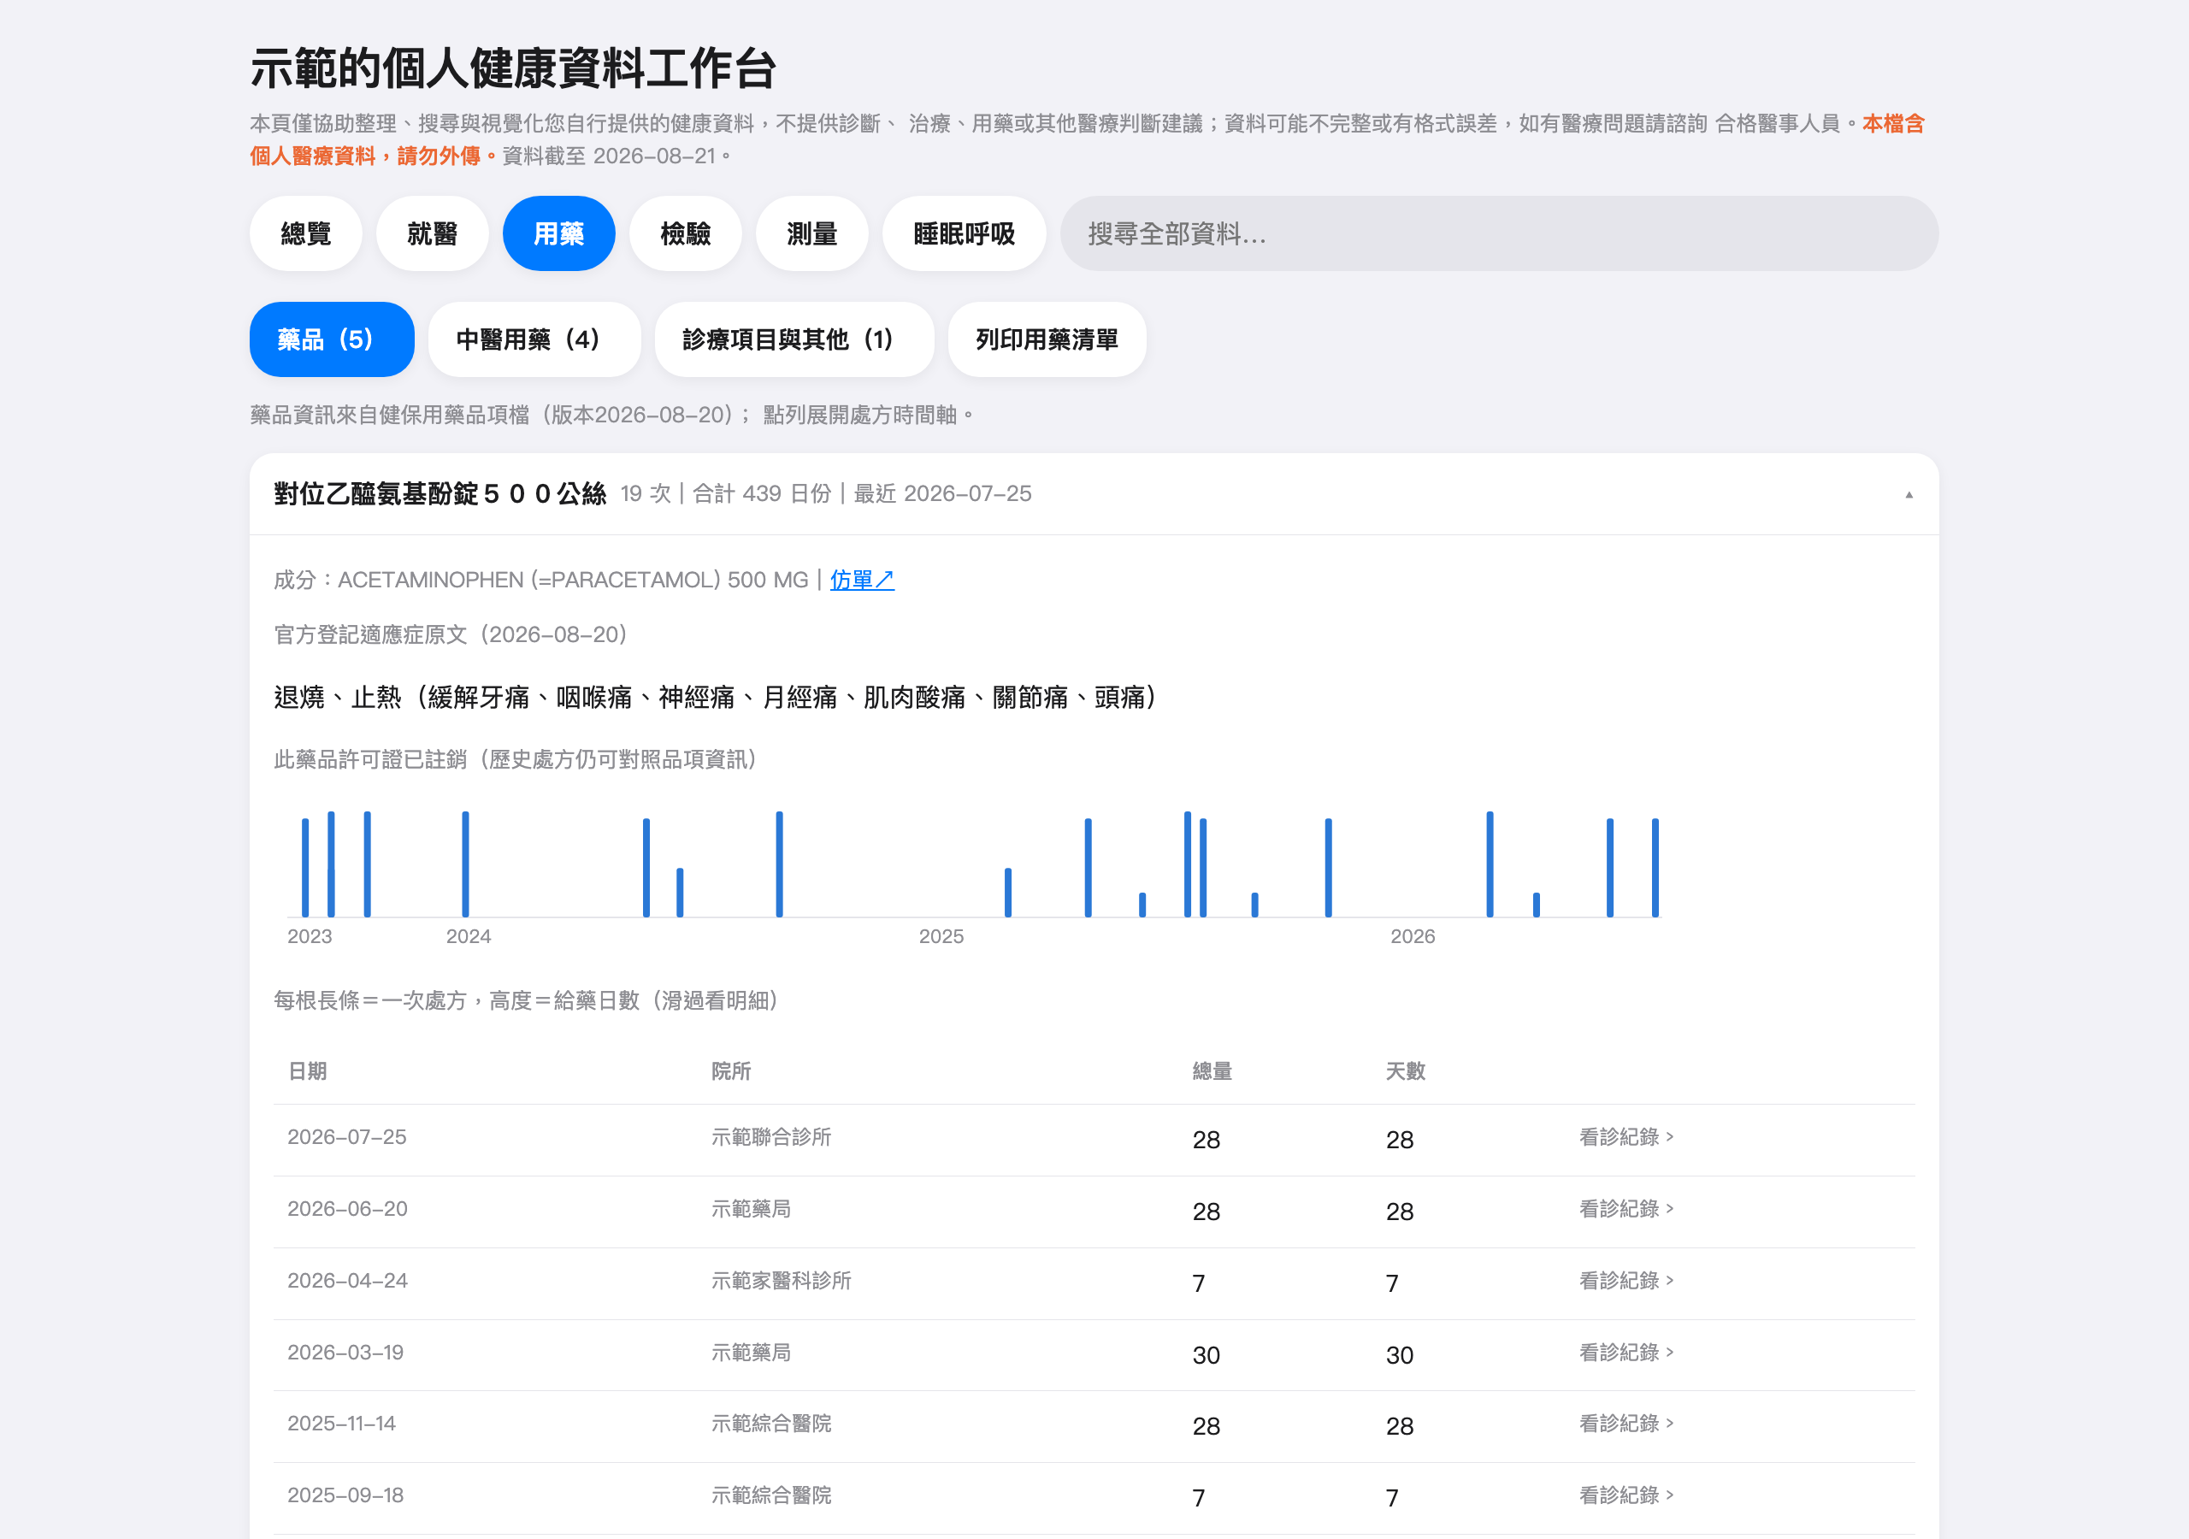The image size is (2189, 1539).
Task: Click the 總量 column header
Action: pyautogui.click(x=1212, y=1070)
